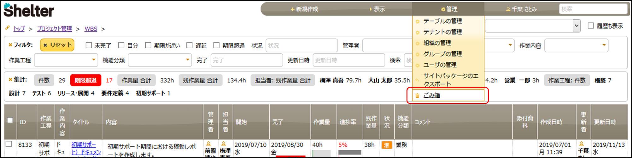Click the 前園 manager user icon in row 8133
This screenshot has width=632, height=158.
(208, 144)
